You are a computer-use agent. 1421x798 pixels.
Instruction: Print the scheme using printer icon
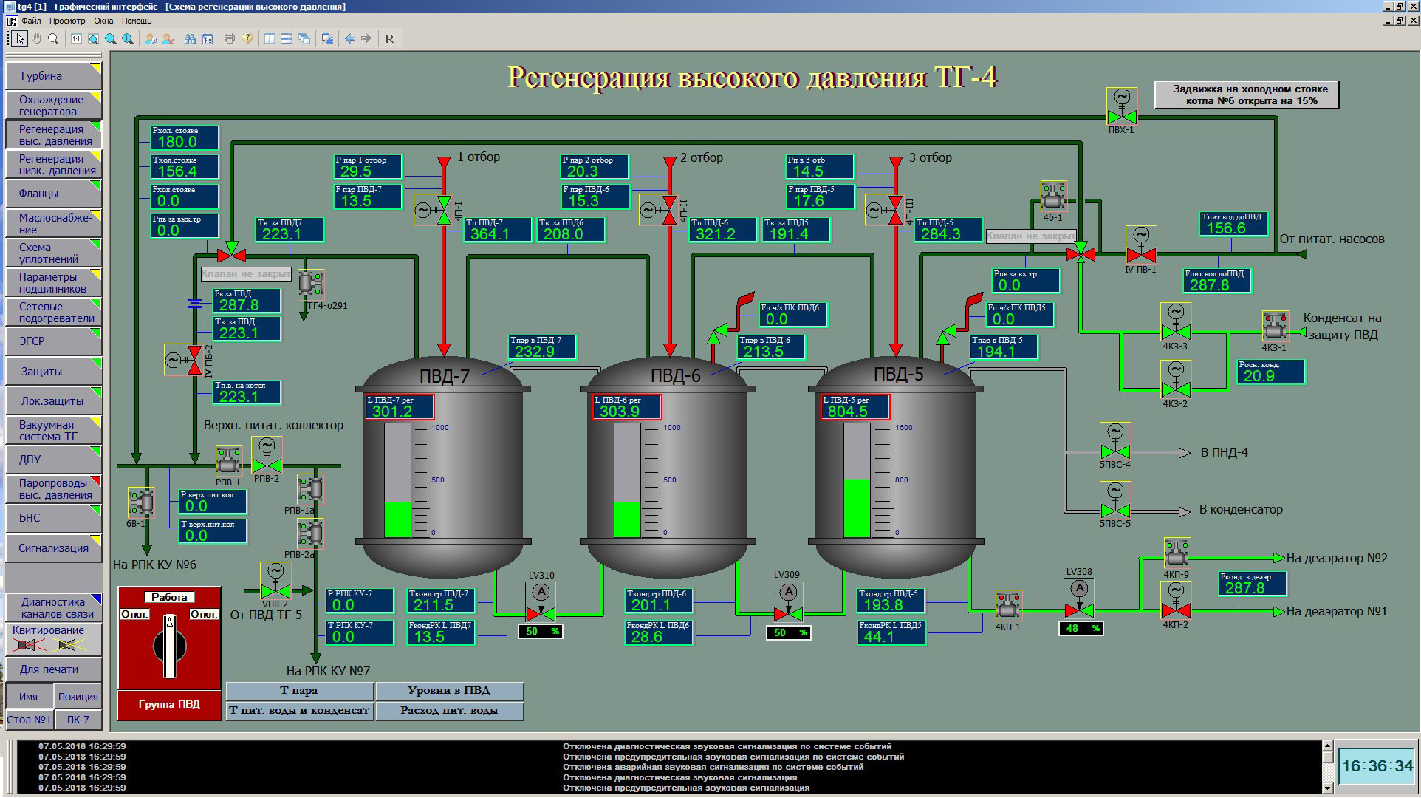tap(230, 38)
